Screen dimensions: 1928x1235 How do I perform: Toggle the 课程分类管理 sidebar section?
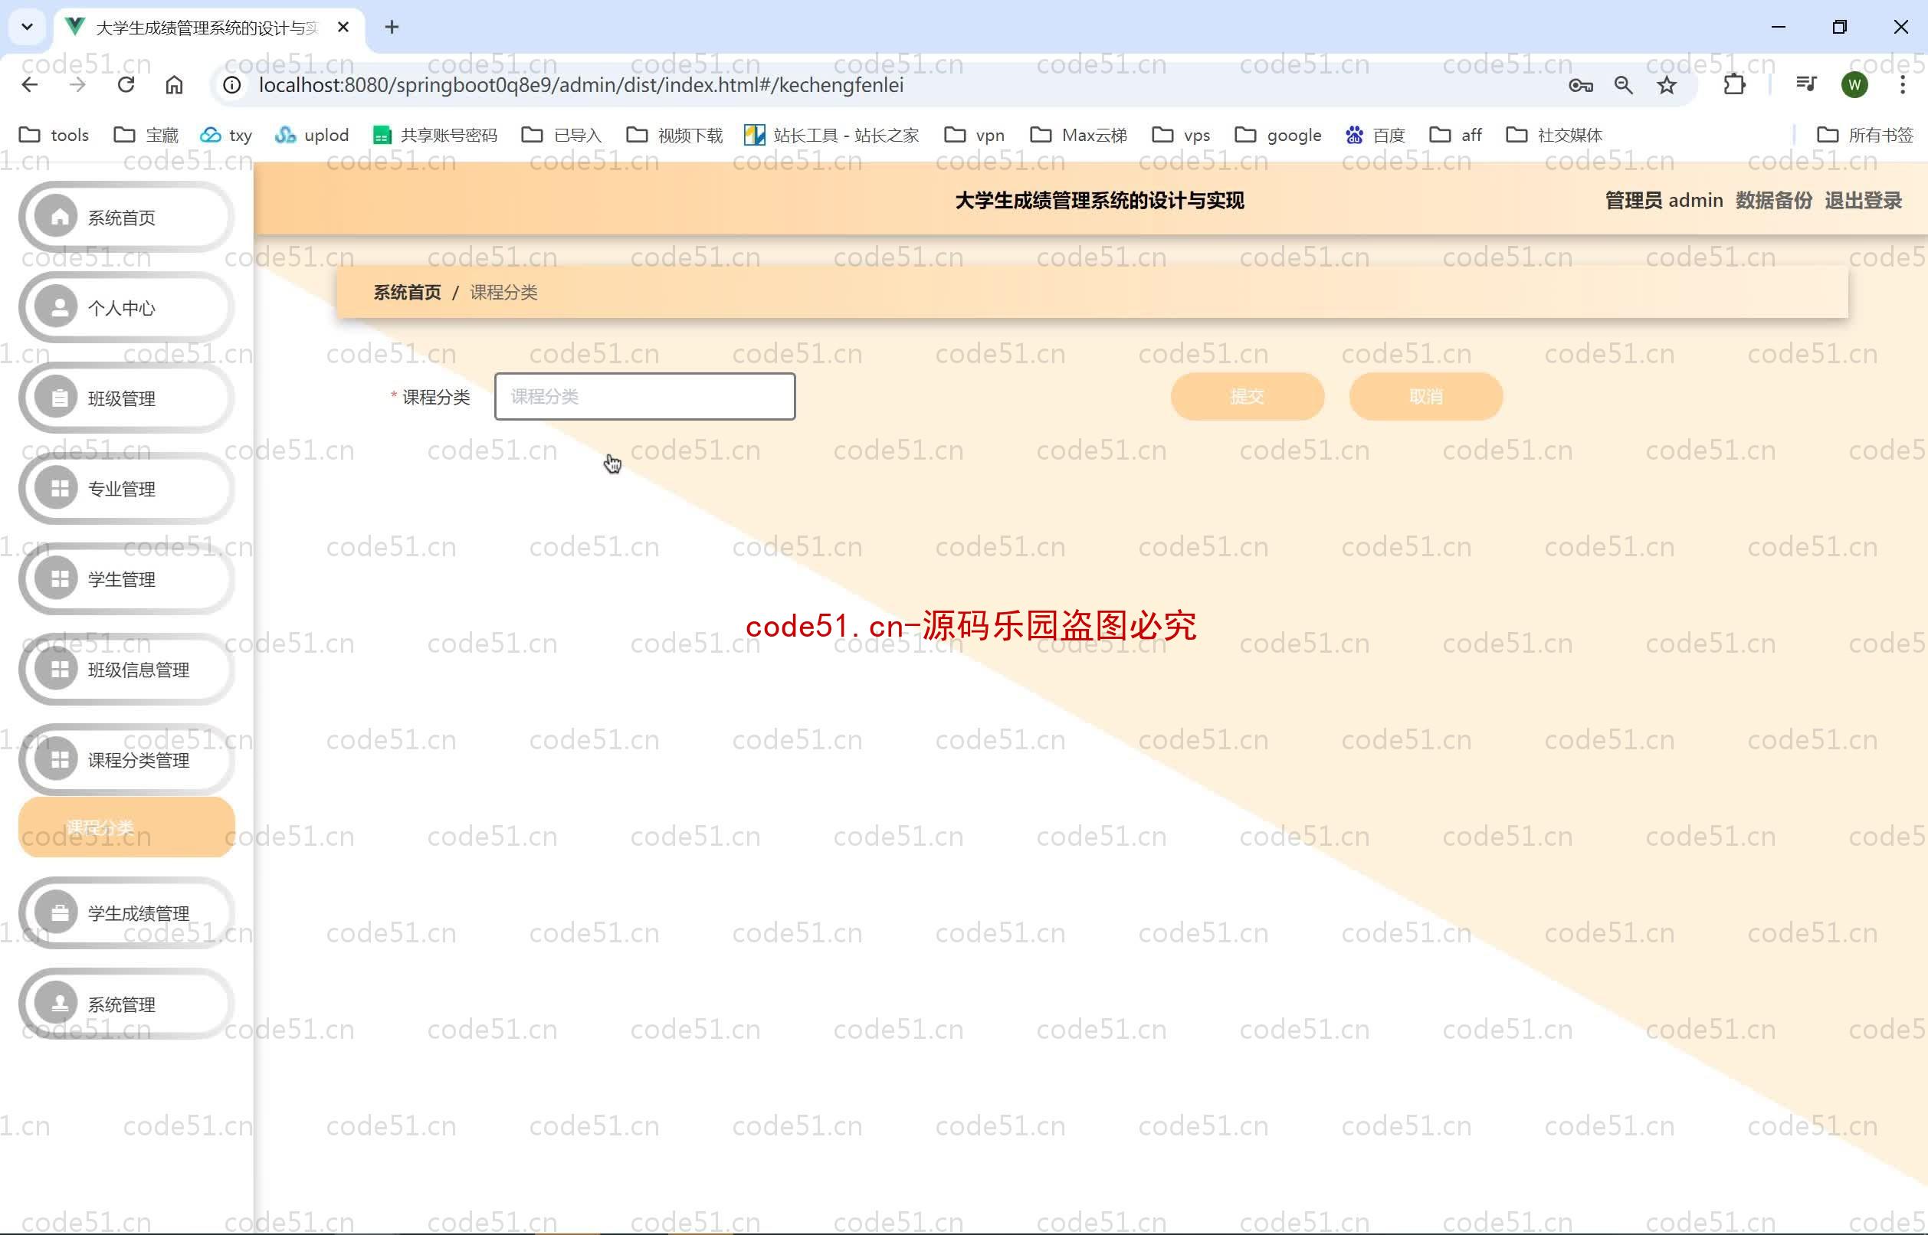(x=126, y=760)
